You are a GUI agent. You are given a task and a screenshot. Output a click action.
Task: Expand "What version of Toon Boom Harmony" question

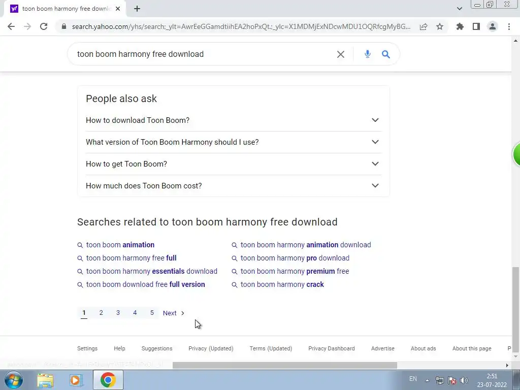pos(234,142)
